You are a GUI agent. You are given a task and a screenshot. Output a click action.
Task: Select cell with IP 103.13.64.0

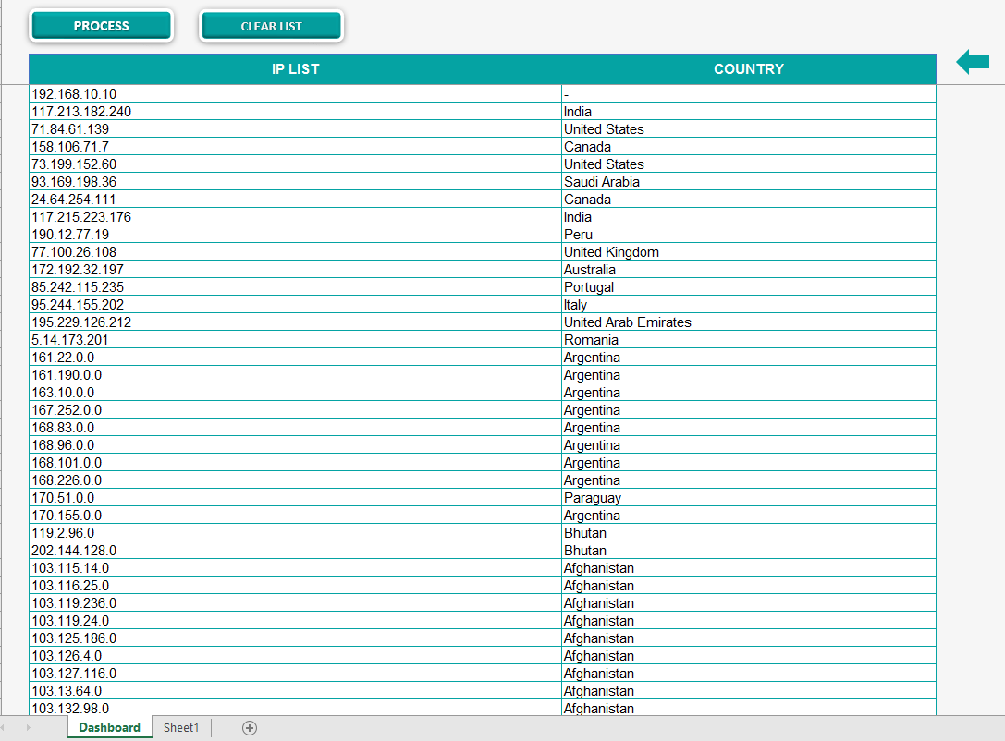[x=296, y=691]
